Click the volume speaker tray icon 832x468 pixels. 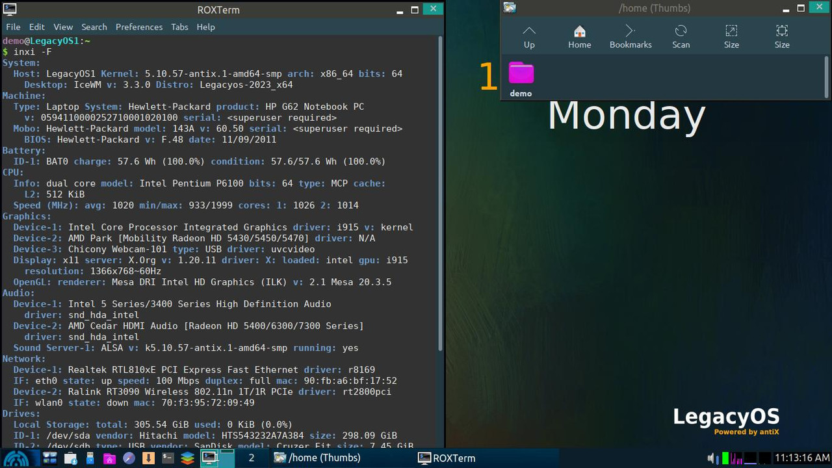pyautogui.click(x=710, y=458)
